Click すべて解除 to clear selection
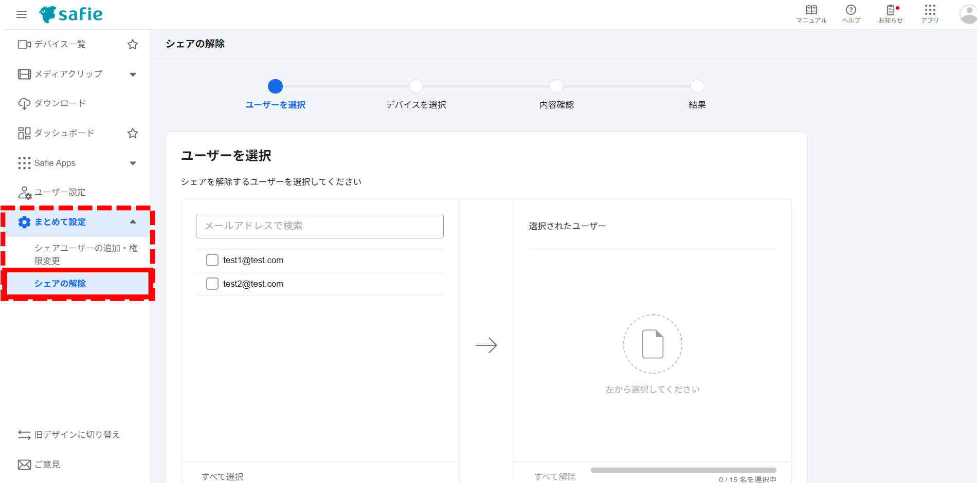 [x=555, y=477]
